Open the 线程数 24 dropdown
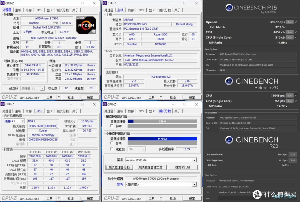 point(144,149)
